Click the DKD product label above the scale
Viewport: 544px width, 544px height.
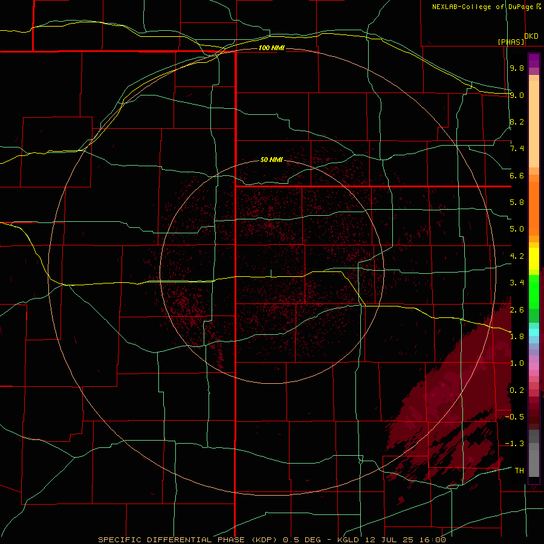pyautogui.click(x=531, y=36)
